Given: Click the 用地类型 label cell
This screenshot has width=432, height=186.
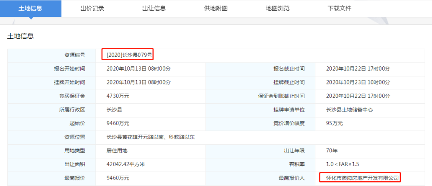Looking at the screenshot, I should (x=51, y=151).
